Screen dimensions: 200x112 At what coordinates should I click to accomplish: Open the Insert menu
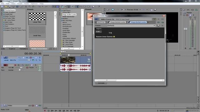(20, 4)
